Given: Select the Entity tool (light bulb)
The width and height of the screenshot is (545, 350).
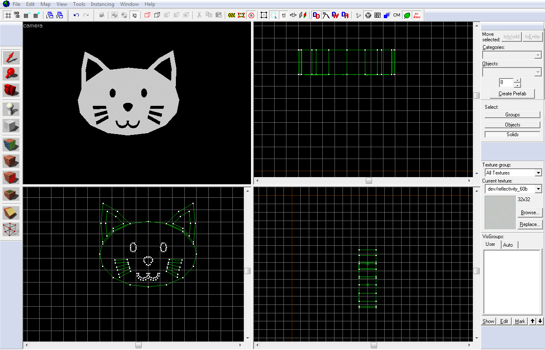Looking at the screenshot, I should (x=11, y=109).
